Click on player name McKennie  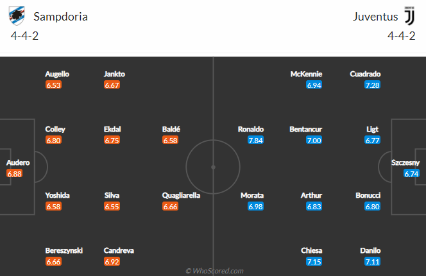point(306,74)
